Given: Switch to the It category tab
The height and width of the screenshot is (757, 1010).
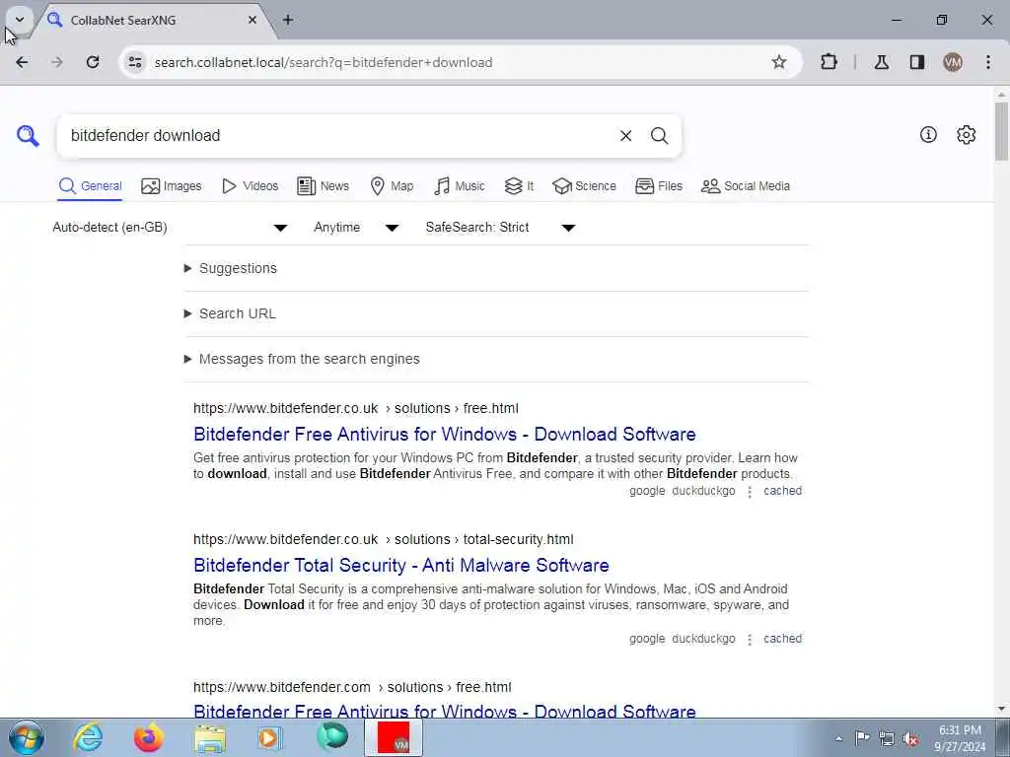Looking at the screenshot, I should [x=519, y=186].
